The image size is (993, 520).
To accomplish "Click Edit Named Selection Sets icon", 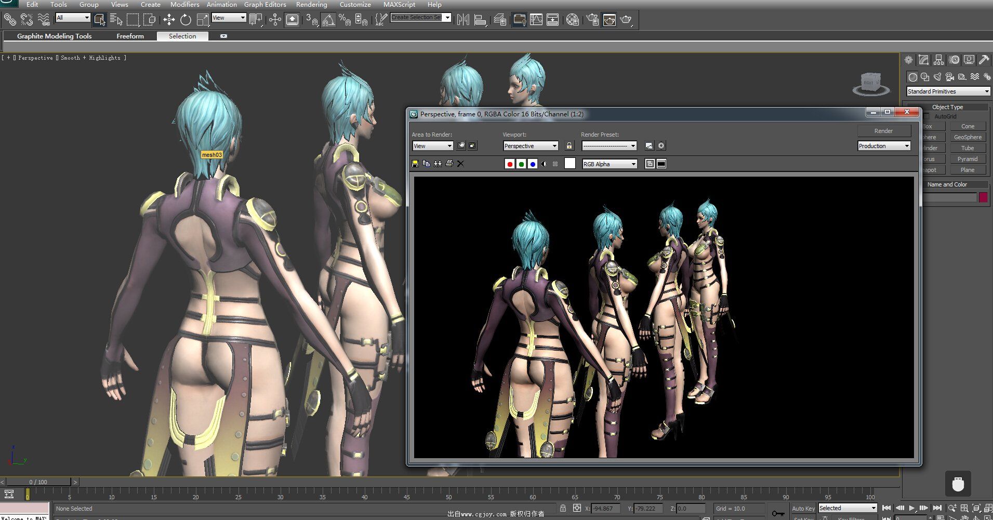I will (x=381, y=20).
